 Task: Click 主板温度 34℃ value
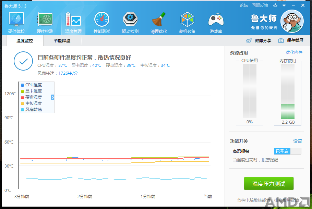point(165,65)
